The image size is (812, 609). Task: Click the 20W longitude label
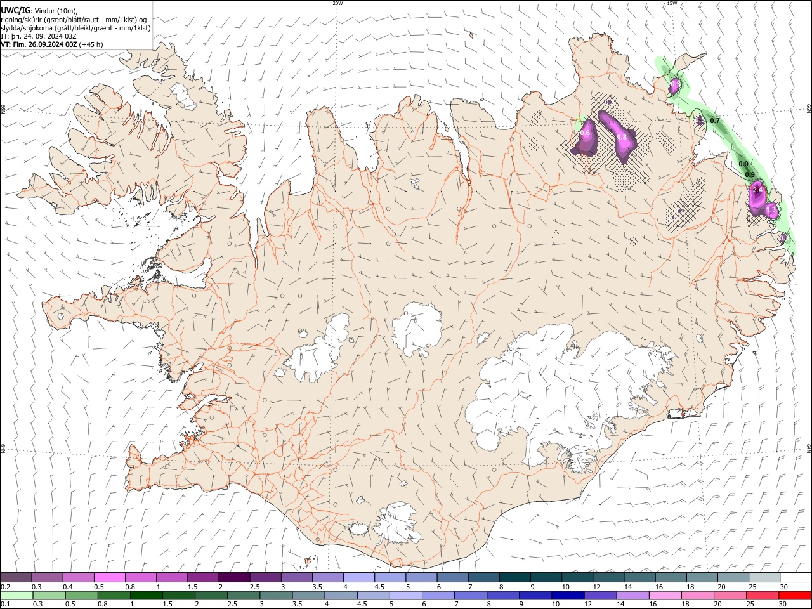pos(337,3)
